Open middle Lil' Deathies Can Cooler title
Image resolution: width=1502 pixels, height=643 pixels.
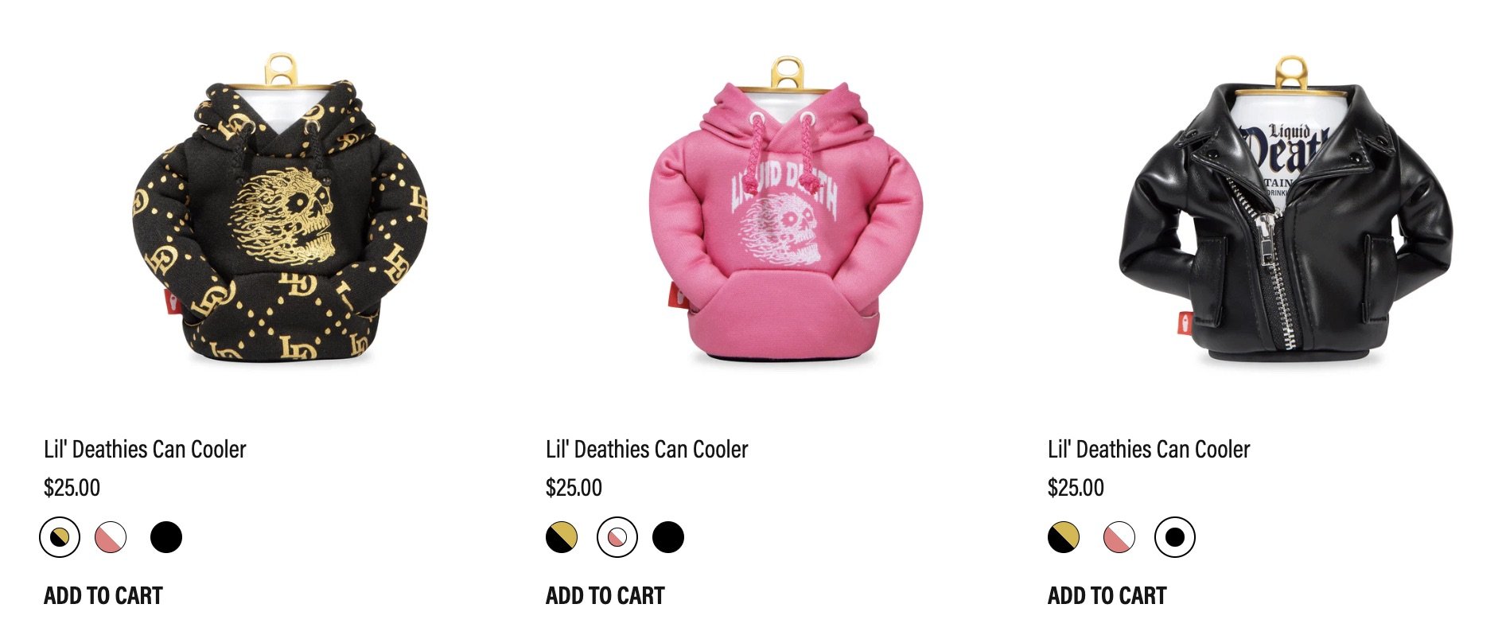647,450
